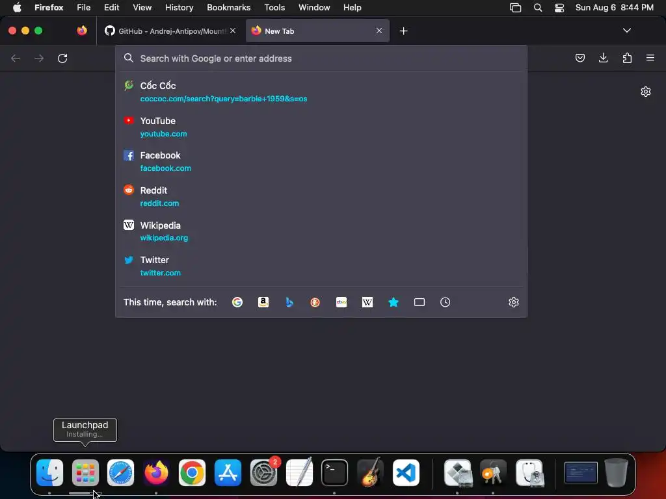Screen dimensions: 666x499
Task: Open the Bookmarks menu
Action: [x=228, y=7]
